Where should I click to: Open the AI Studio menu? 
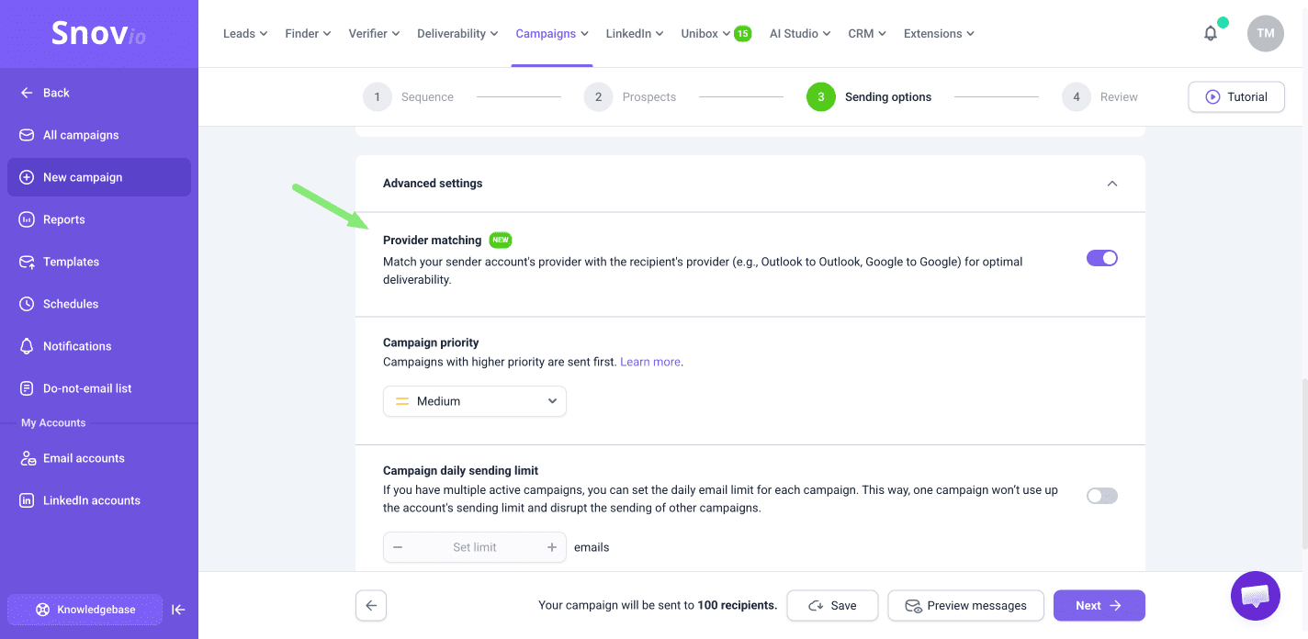(799, 34)
